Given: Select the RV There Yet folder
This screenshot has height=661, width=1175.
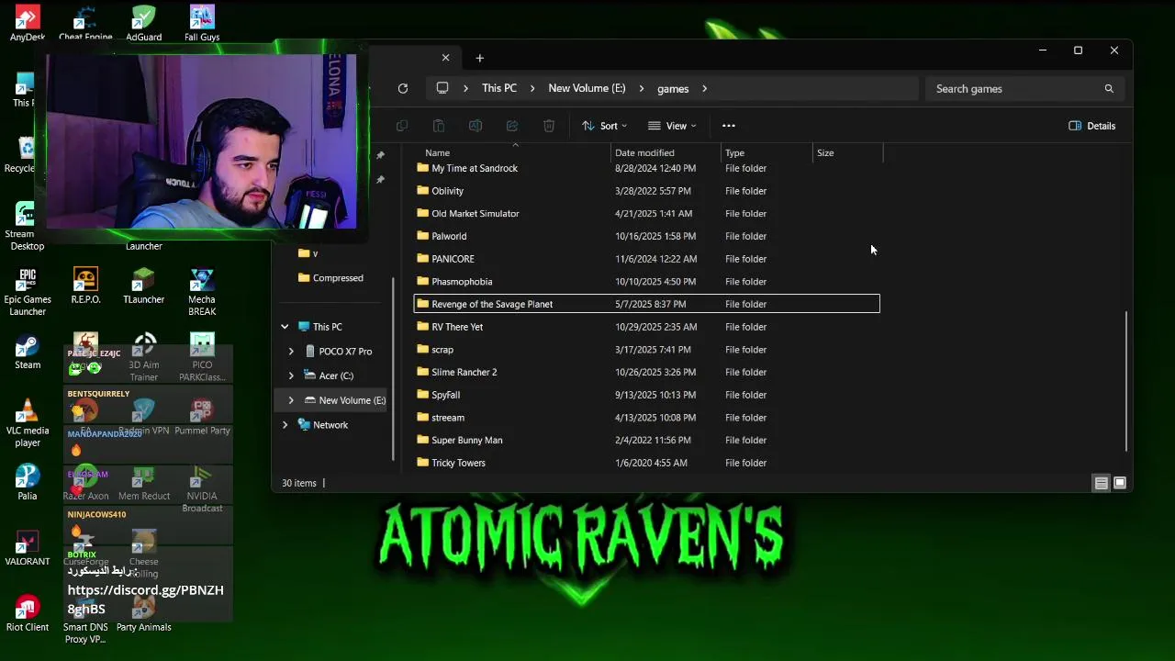Looking at the screenshot, I should [647, 327].
